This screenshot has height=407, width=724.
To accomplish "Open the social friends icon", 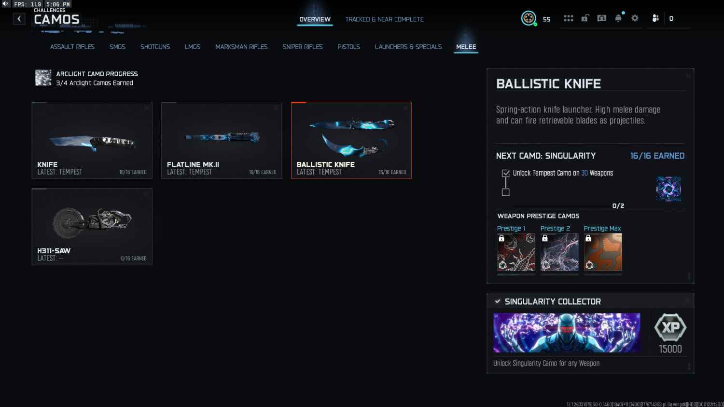I will 655,18.
